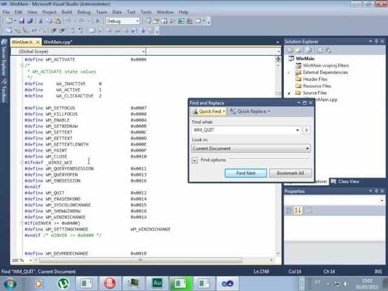Open the Toolbox side tab
This screenshot has width=388, height=291.
(4, 91)
